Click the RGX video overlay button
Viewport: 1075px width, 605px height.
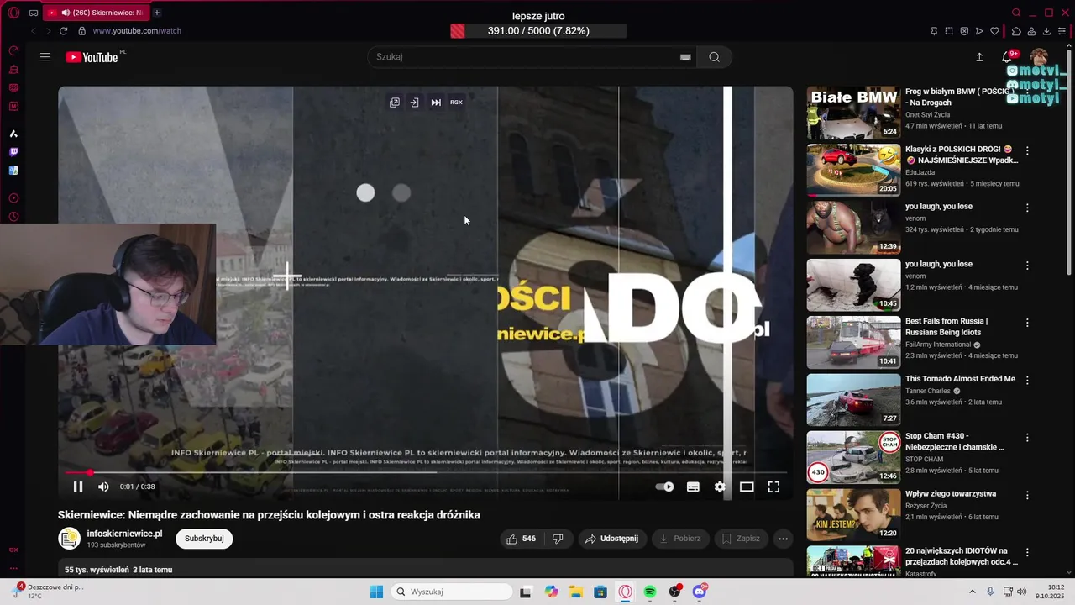click(456, 103)
